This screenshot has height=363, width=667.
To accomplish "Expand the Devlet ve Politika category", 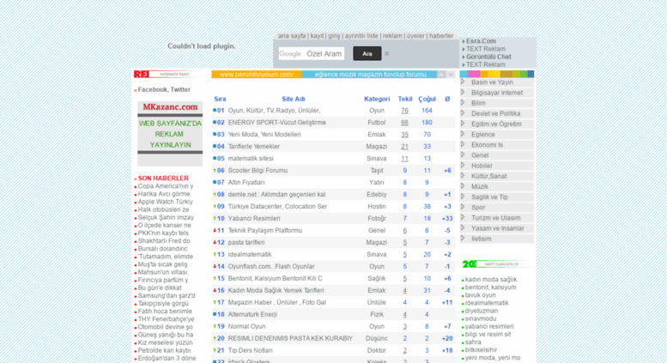I will (463, 113).
